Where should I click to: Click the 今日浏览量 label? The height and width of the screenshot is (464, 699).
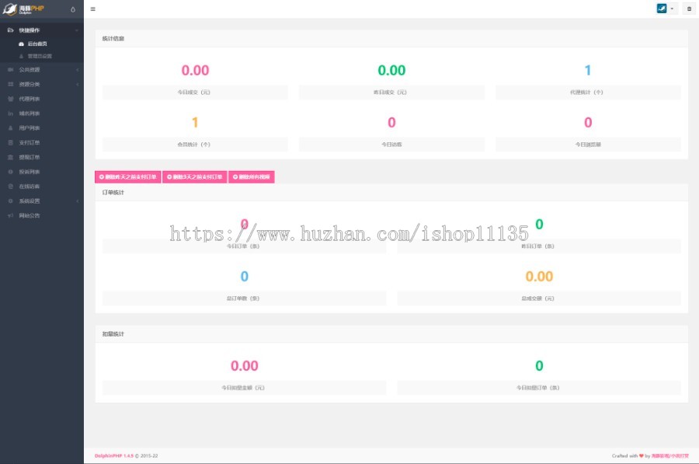click(x=588, y=145)
